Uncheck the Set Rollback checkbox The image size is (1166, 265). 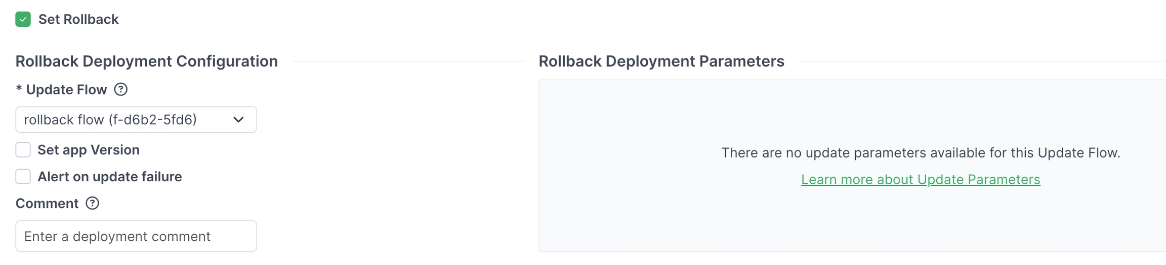click(23, 19)
